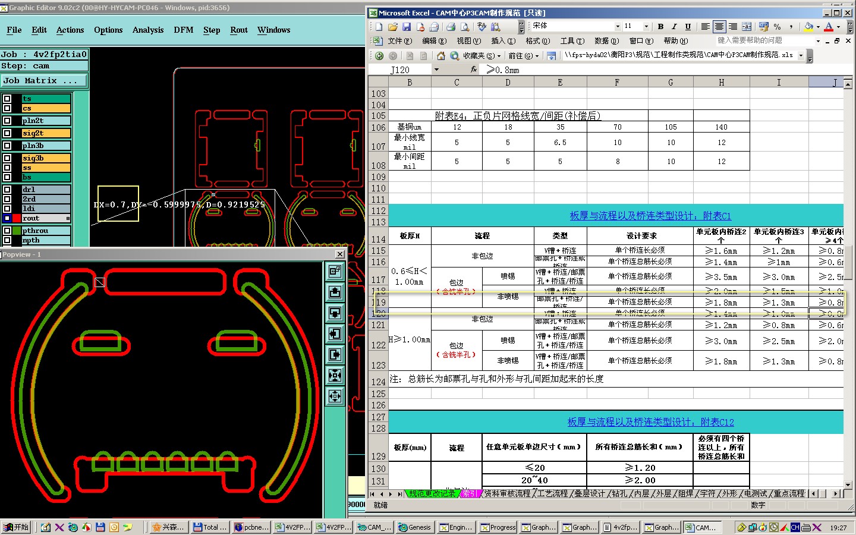Click the Excel Save icon
The width and height of the screenshot is (856, 535).
pos(407,27)
